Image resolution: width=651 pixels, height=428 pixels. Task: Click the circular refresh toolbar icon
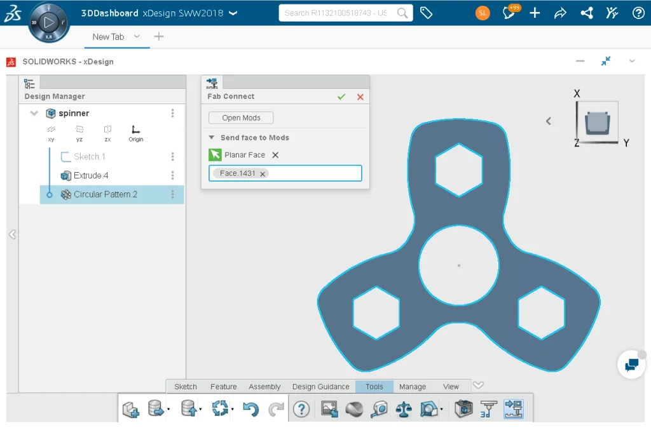219,408
